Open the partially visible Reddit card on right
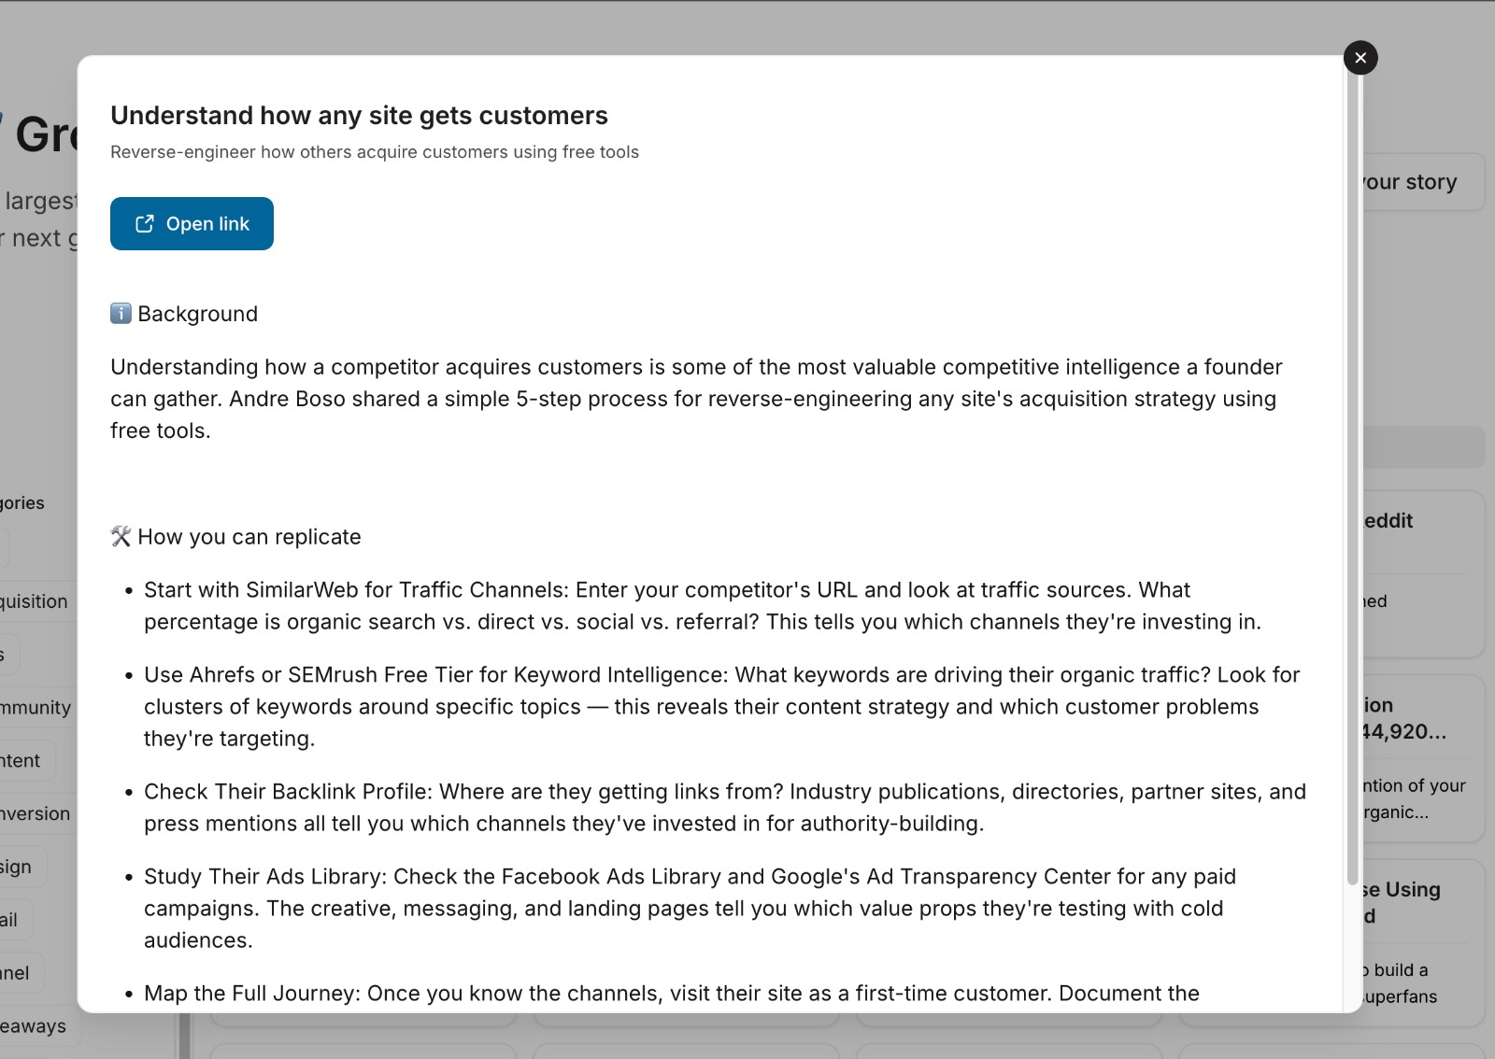 pos(1423,574)
